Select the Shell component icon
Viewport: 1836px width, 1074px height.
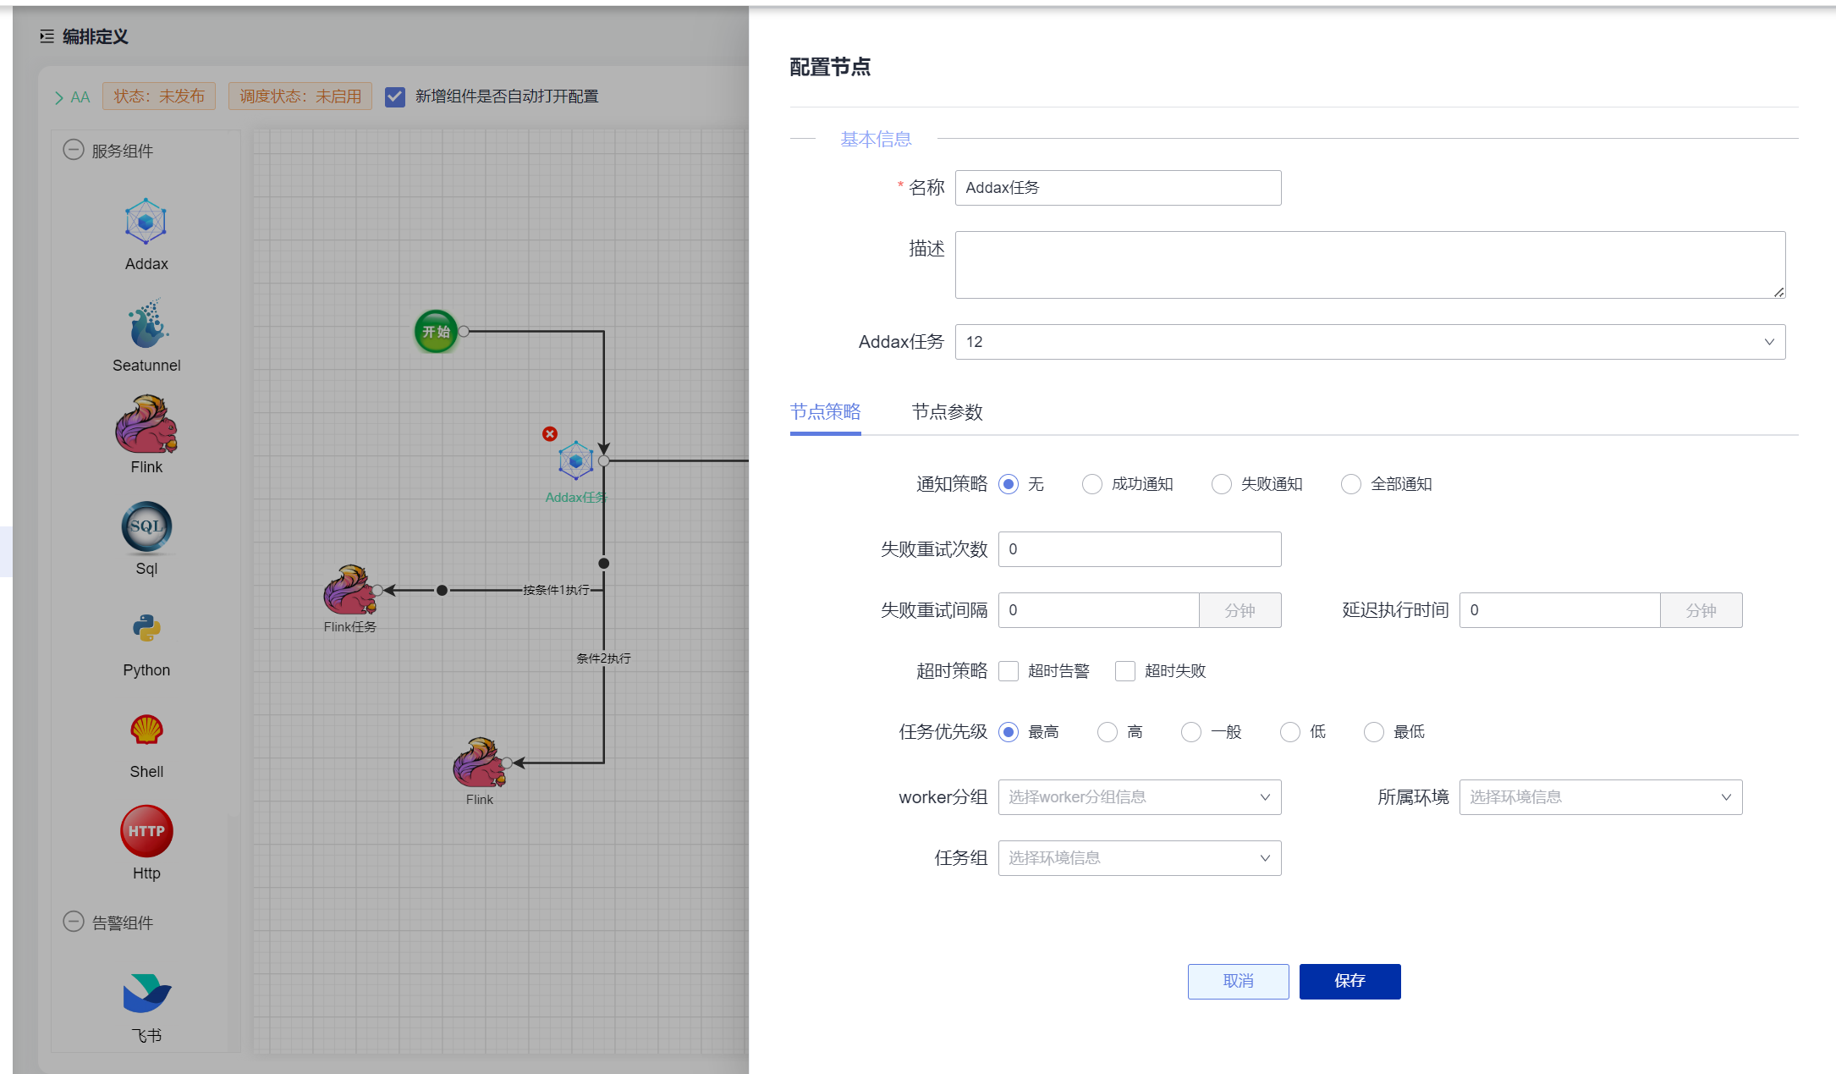(146, 730)
